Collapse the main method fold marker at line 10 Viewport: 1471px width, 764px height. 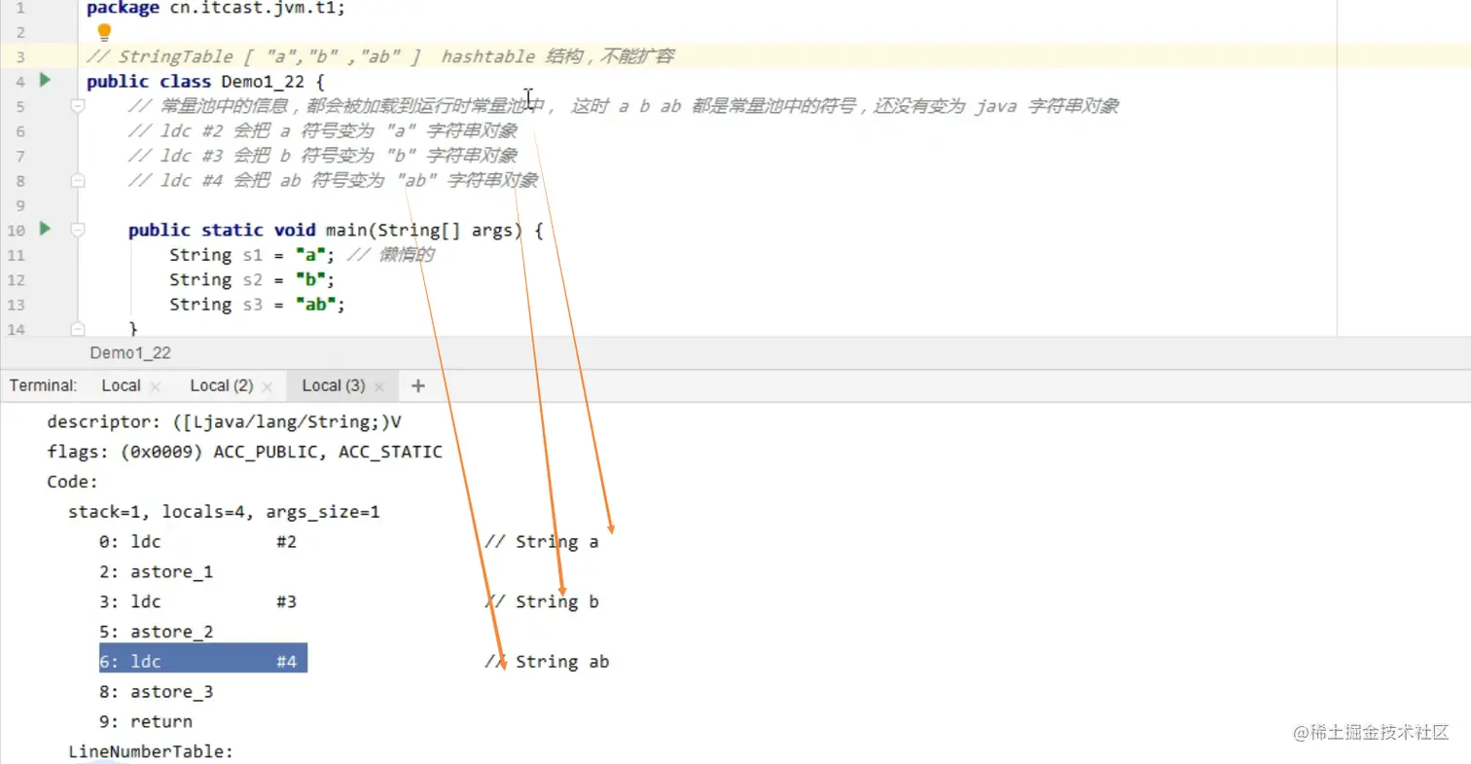click(79, 231)
